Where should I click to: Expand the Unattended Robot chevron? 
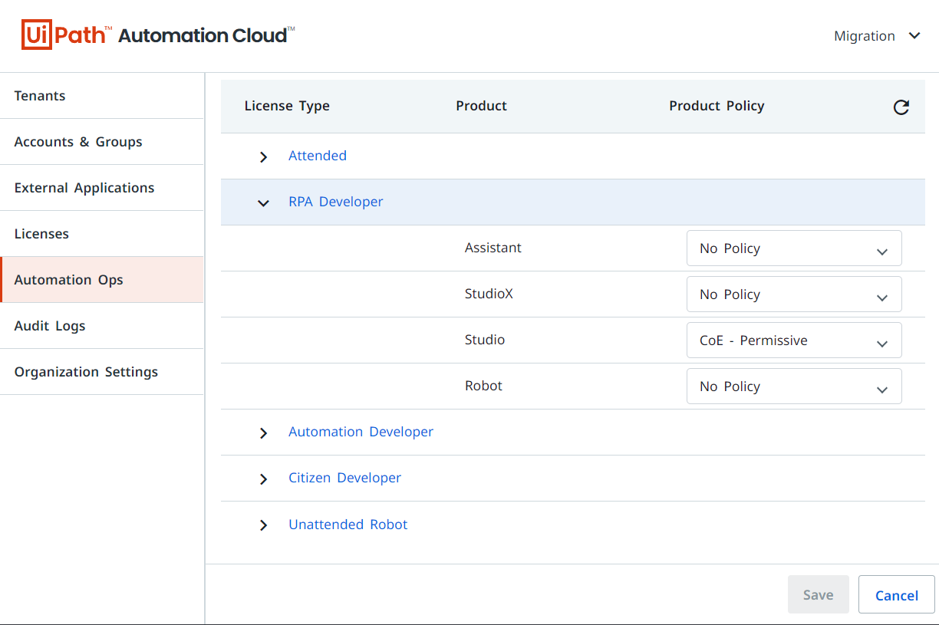click(x=263, y=525)
